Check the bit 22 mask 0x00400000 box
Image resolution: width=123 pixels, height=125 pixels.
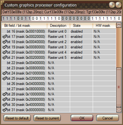(x=5, y=63)
